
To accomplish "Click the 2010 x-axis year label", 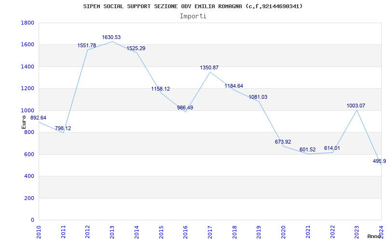I will pos(39,232).
